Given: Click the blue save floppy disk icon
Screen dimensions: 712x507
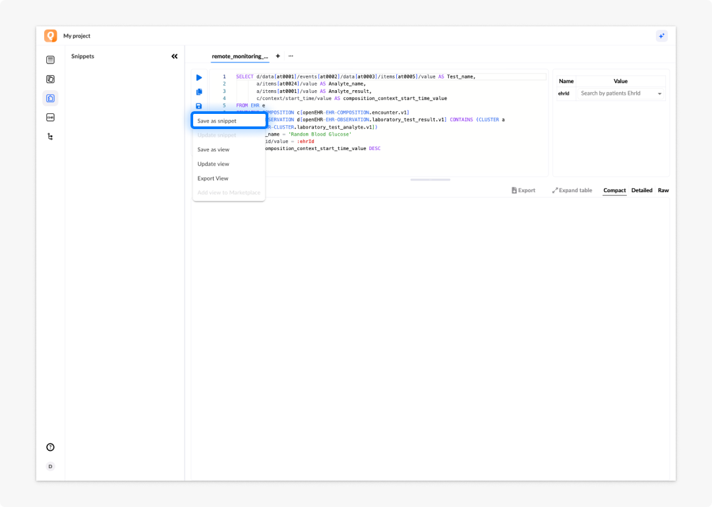Looking at the screenshot, I should [x=199, y=106].
